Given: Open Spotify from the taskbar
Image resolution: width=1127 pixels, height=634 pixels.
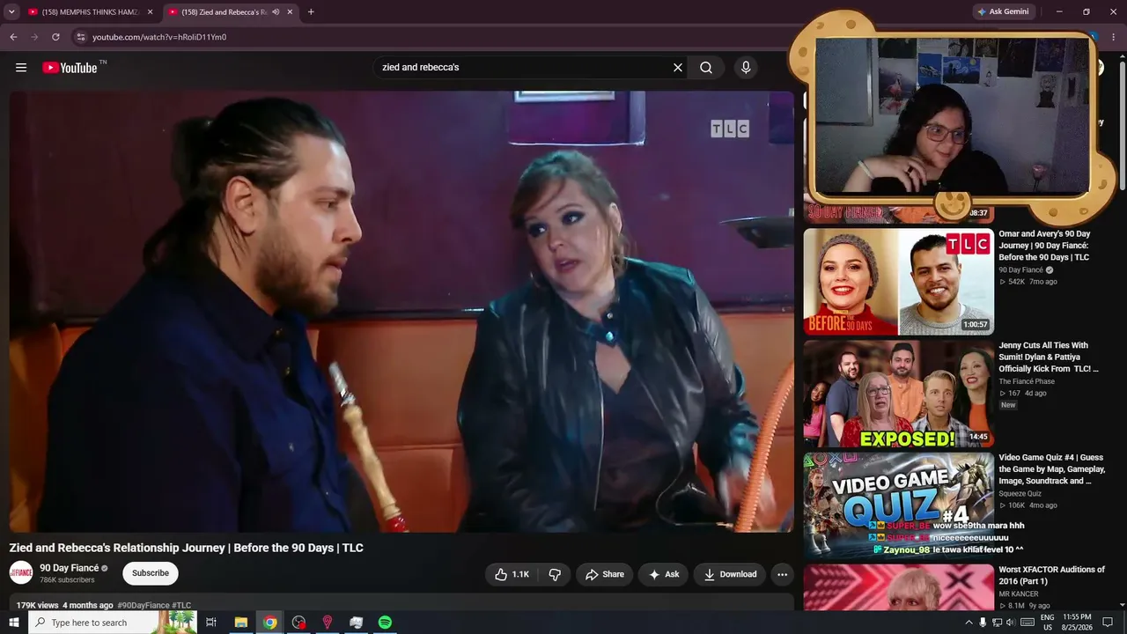Looking at the screenshot, I should click(x=385, y=623).
